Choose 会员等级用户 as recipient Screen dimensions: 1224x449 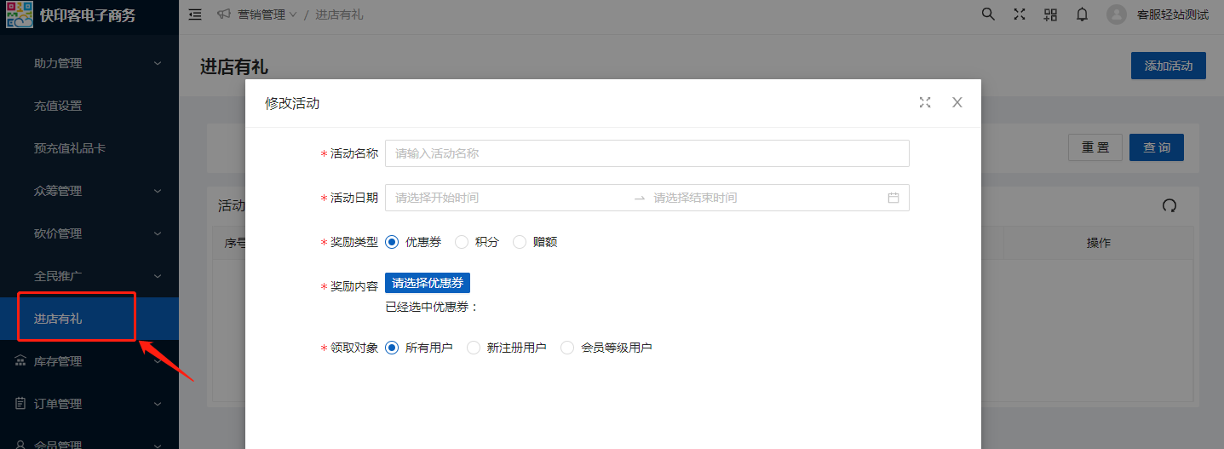pyautogui.click(x=567, y=348)
